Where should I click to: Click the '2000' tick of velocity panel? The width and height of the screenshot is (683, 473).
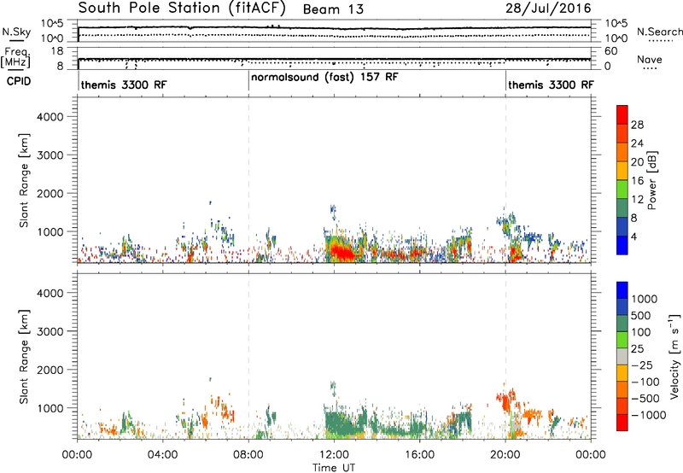[50, 370]
